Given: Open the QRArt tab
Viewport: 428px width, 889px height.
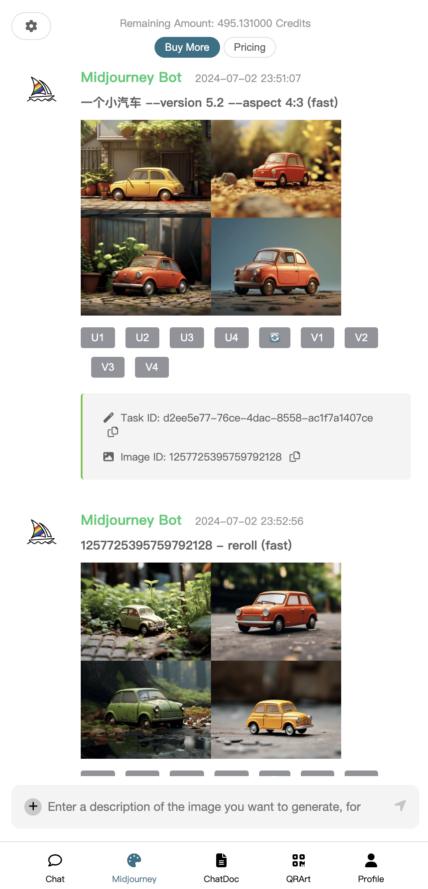Looking at the screenshot, I should 299,868.
